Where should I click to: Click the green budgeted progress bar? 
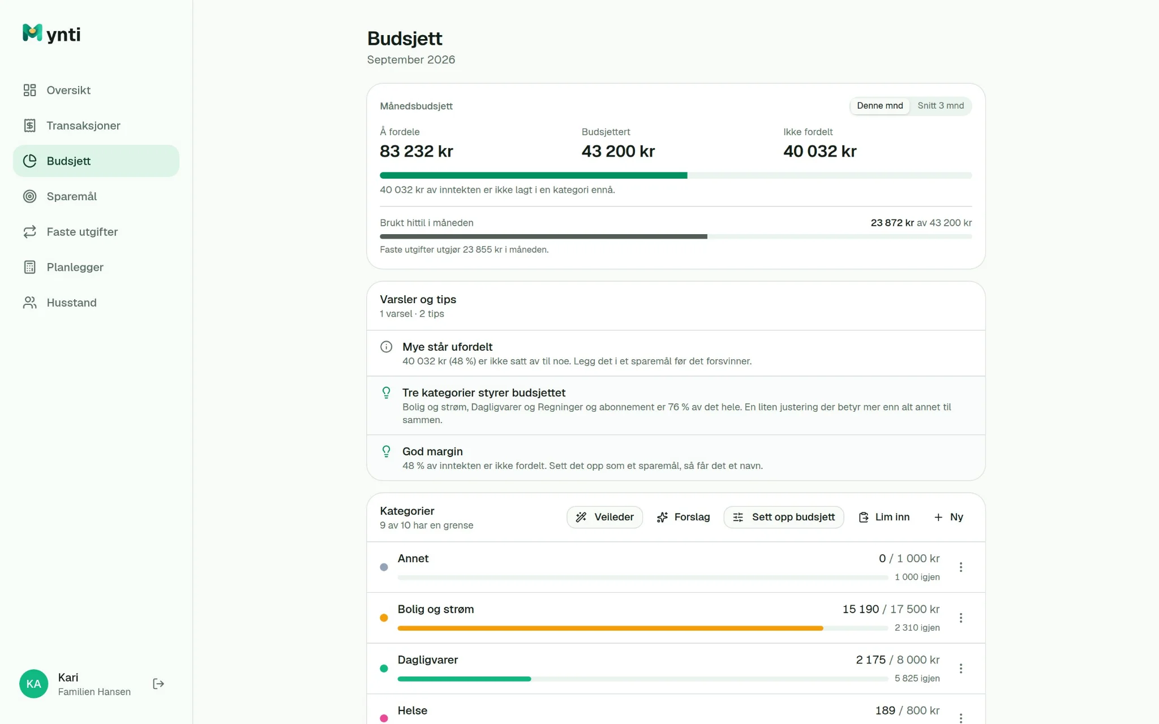(676, 175)
